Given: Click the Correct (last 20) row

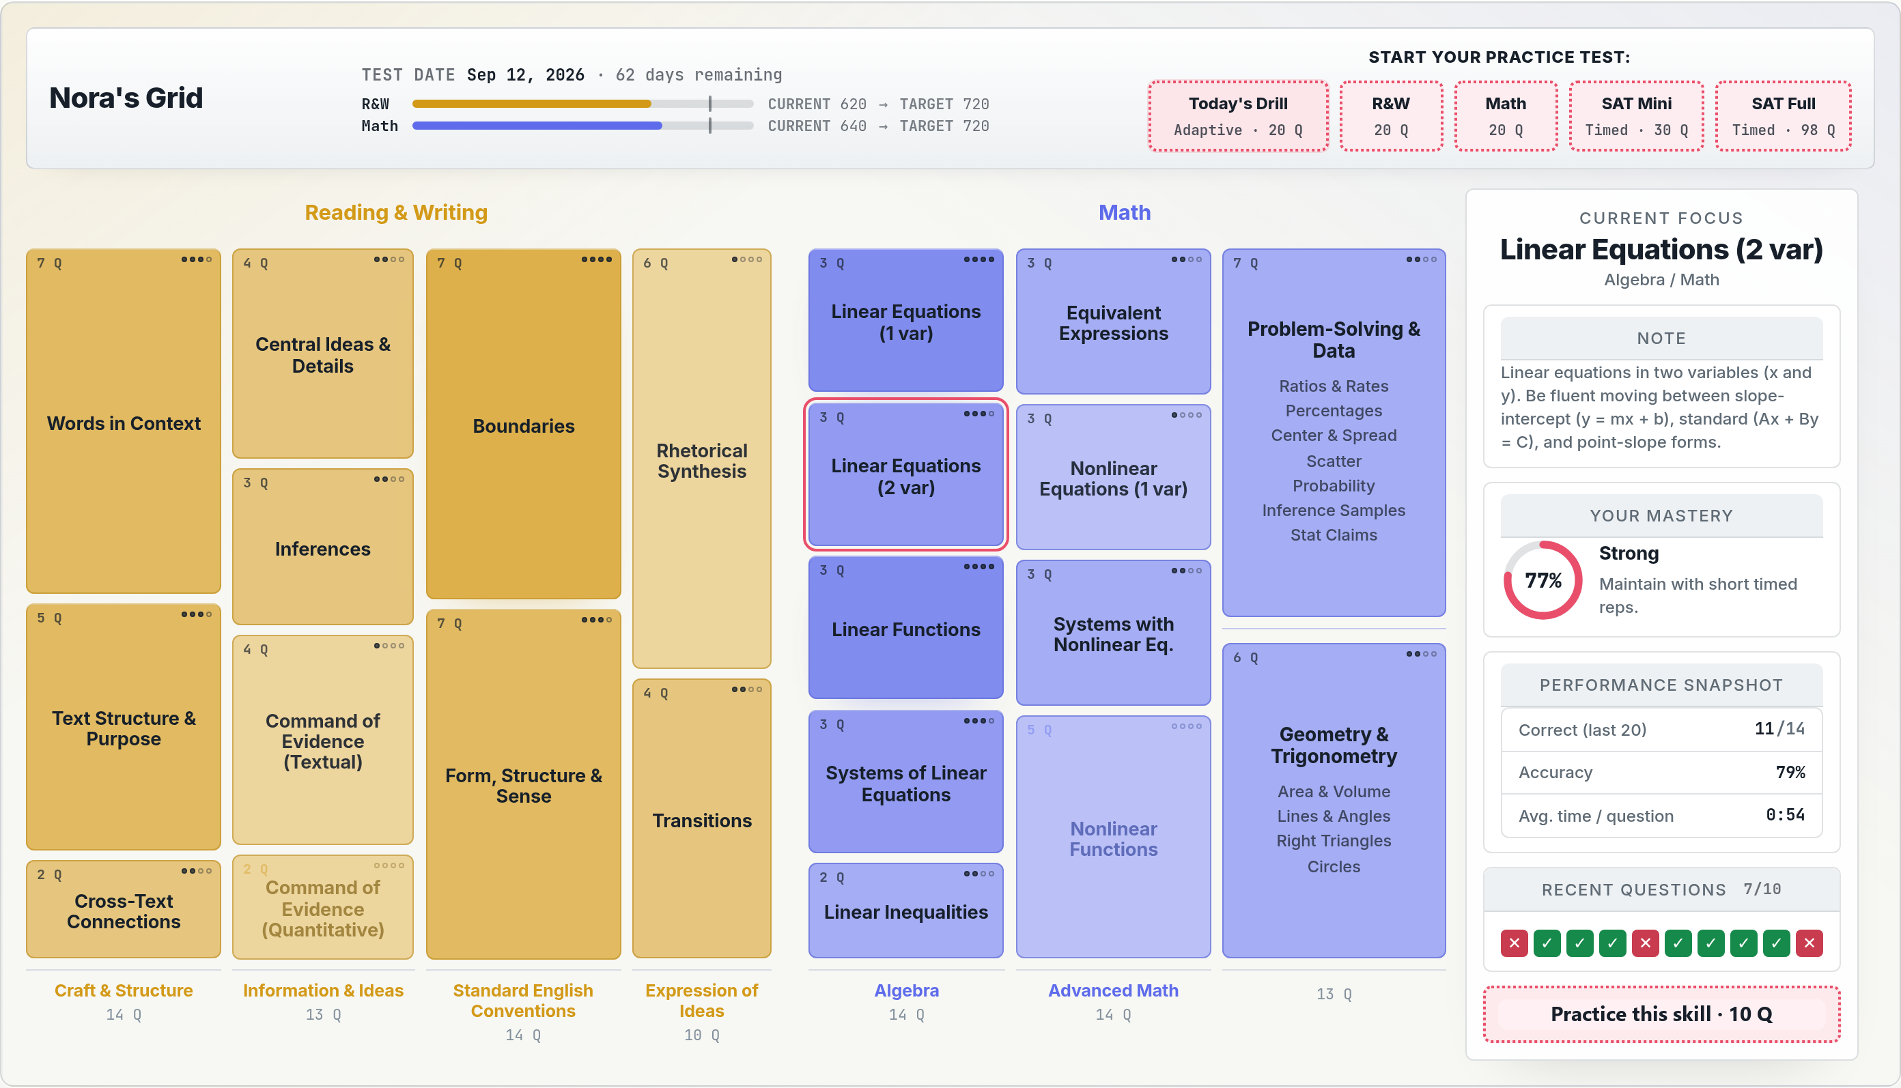Looking at the screenshot, I should tap(1661, 730).
